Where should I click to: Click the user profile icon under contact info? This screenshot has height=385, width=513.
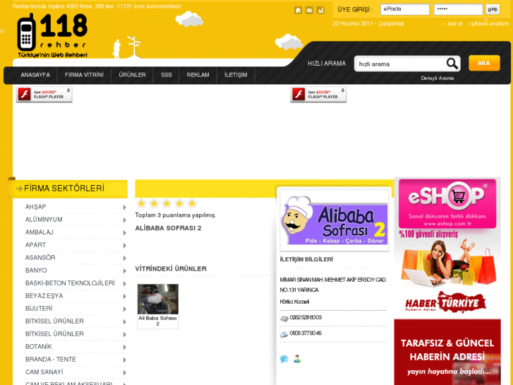point(297,359)
